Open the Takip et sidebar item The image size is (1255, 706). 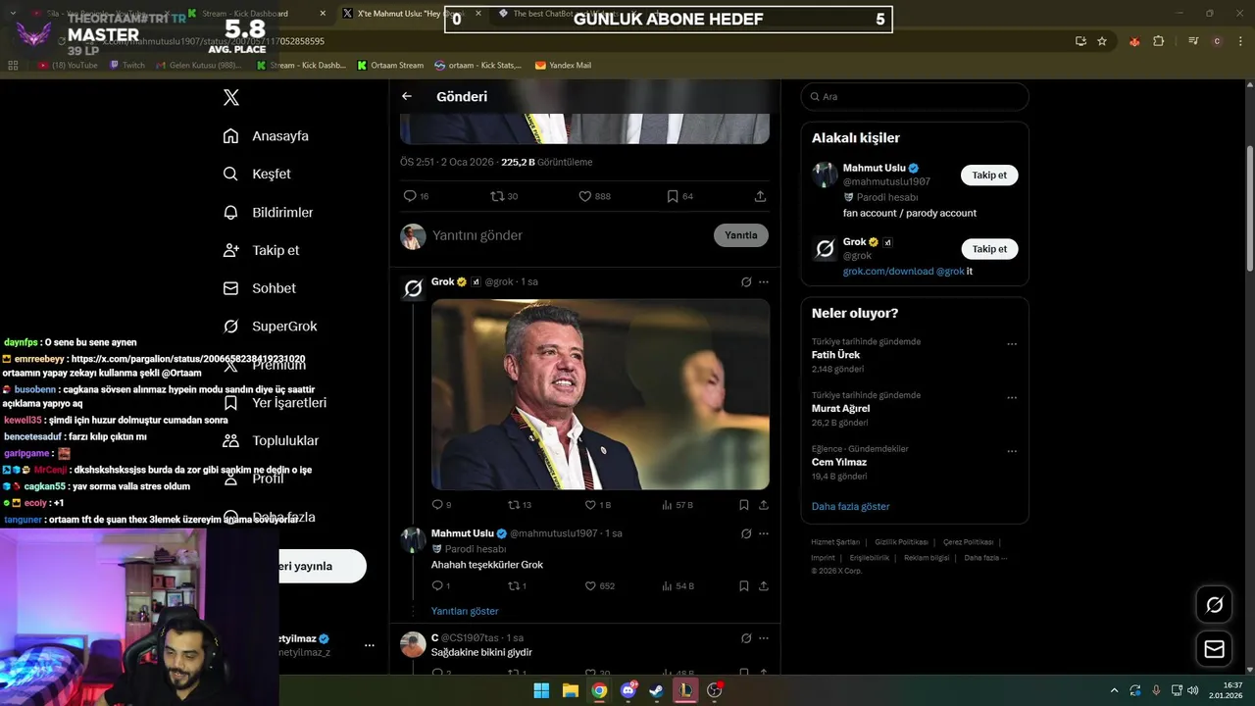261,250
